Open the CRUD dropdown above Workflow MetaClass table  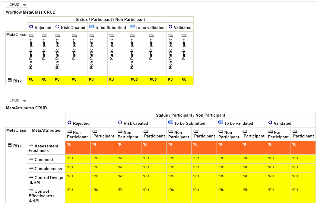pyautogui.click(x=17, y=5)
